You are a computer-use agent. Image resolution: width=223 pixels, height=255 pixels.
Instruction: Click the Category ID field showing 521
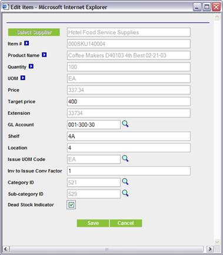point(94,183)
